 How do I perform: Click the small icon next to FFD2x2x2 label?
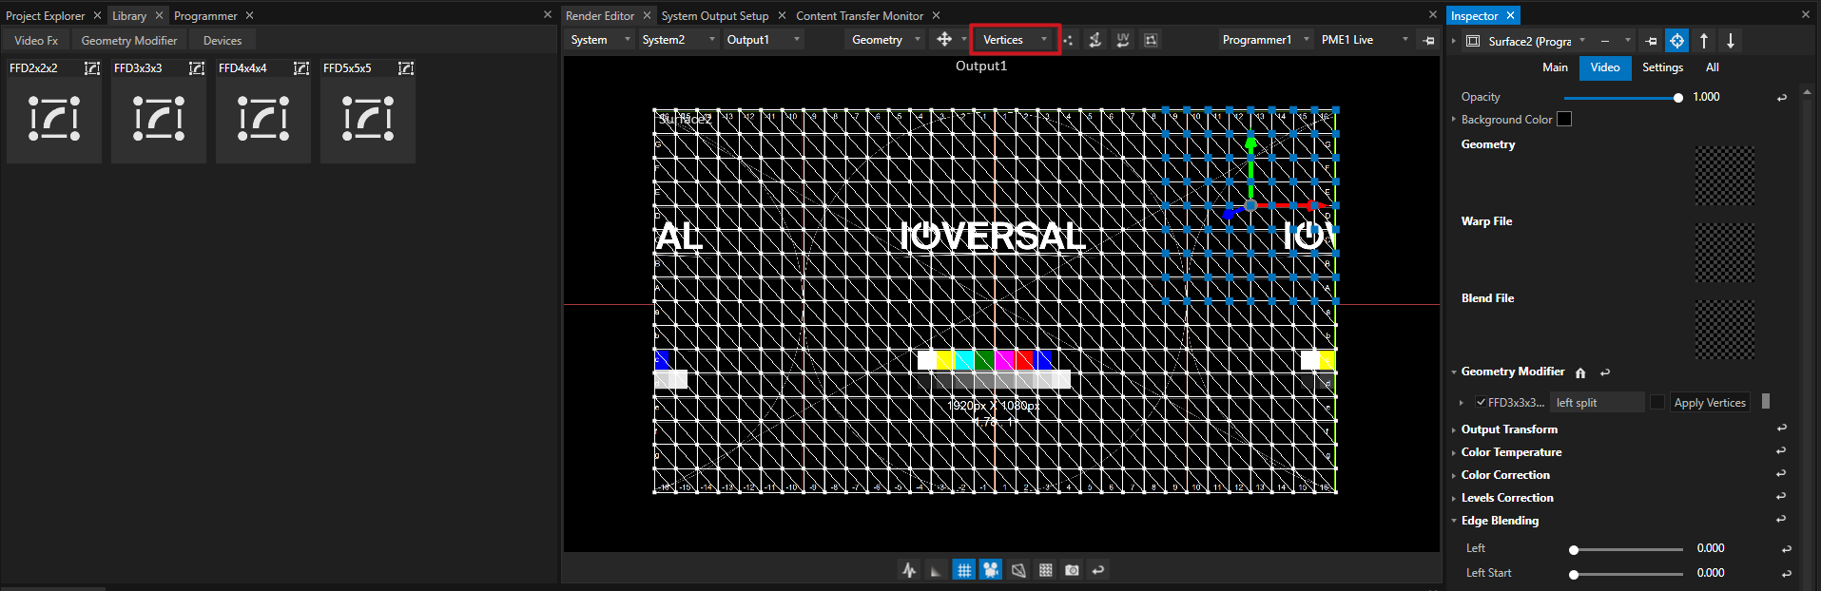[92, 68]
